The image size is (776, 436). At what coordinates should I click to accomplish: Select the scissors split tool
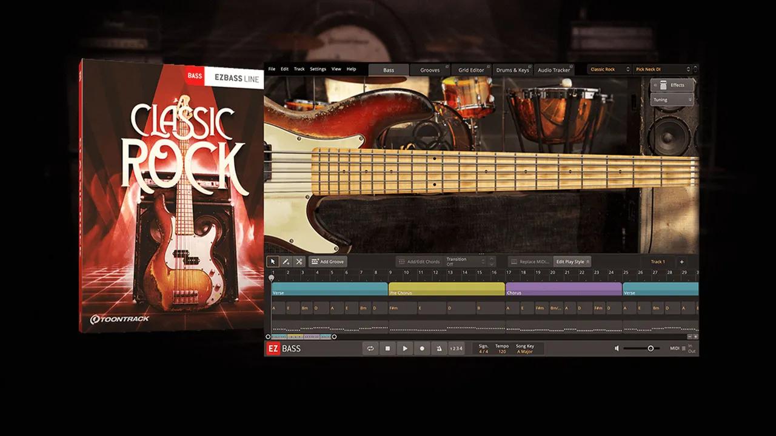[x=298, y=262]
